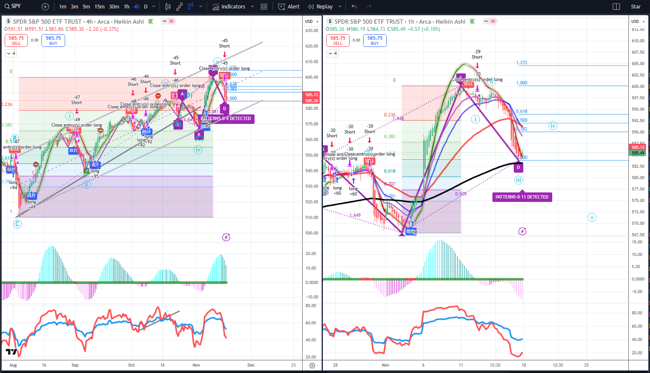Click the add symbol plus icon
The height and width of the screenshot is (373, 650).
[45, 7]
